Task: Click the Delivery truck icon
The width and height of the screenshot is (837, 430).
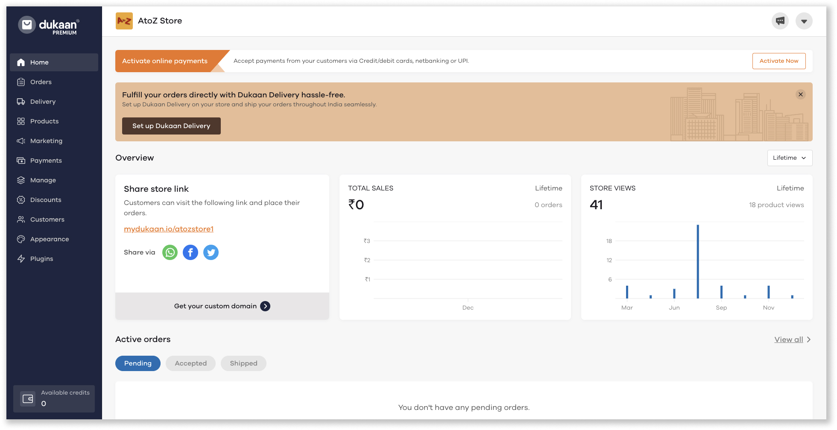Action: (x=21, y=102)
